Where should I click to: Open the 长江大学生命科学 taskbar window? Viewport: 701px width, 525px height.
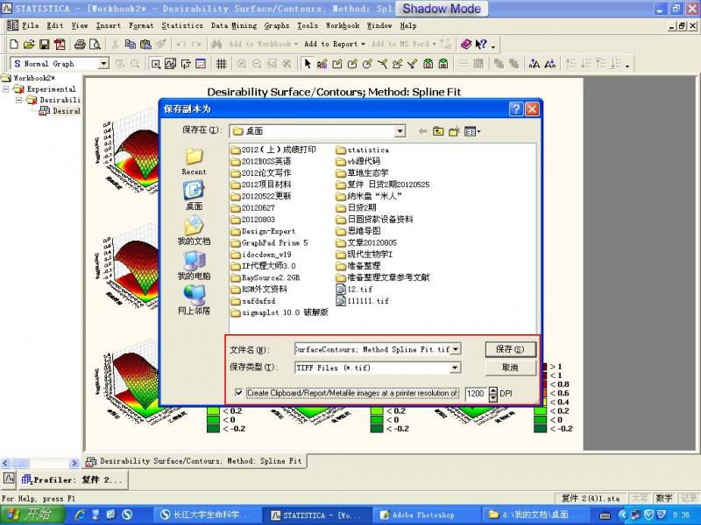pos(207,514)
